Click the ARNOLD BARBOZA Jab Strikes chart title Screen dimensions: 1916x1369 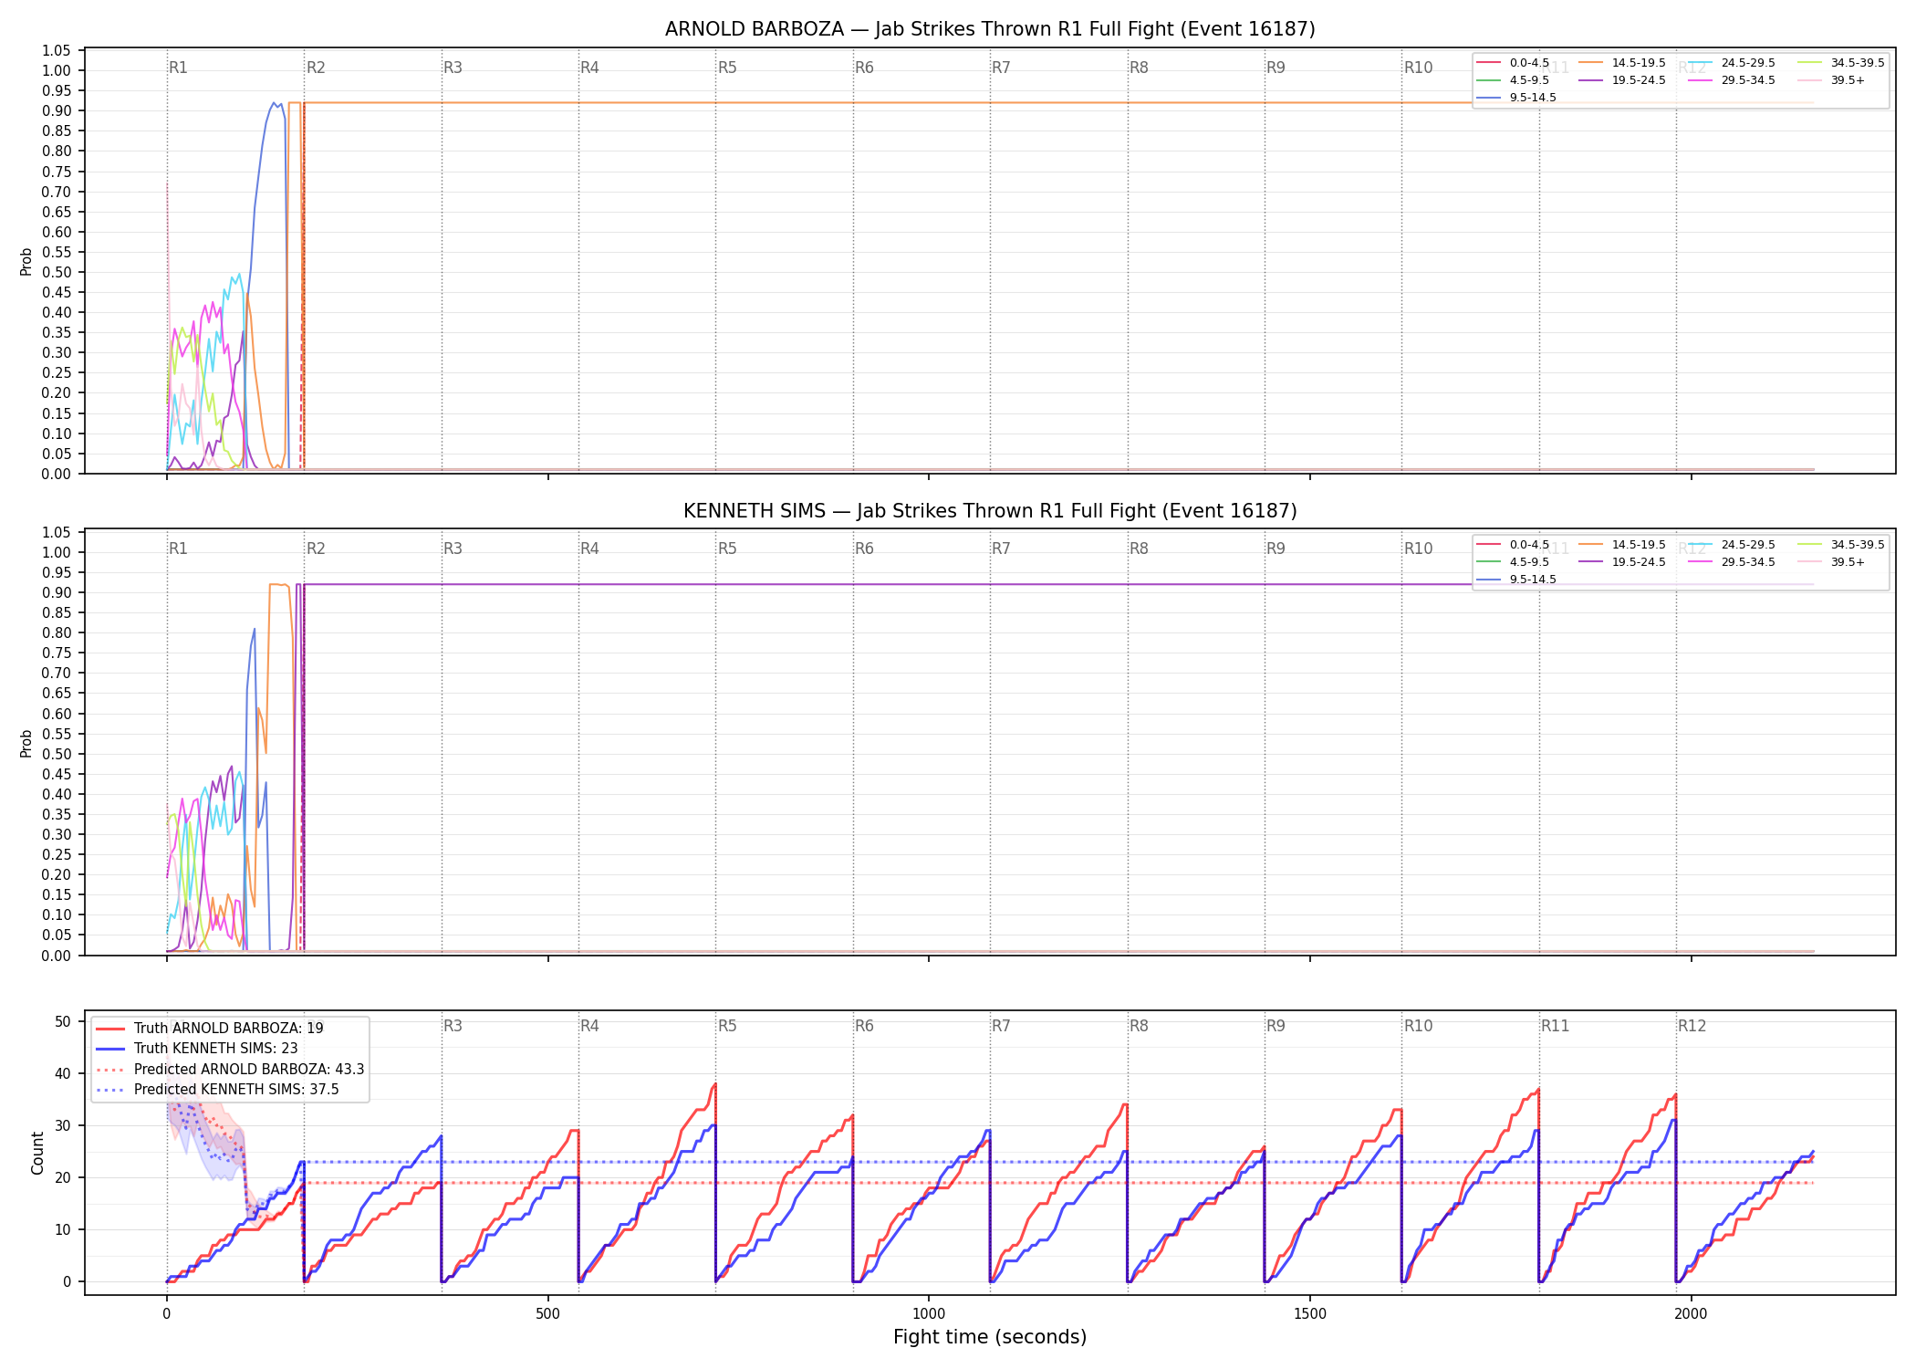pyautogui.click(x=990, y=29)
